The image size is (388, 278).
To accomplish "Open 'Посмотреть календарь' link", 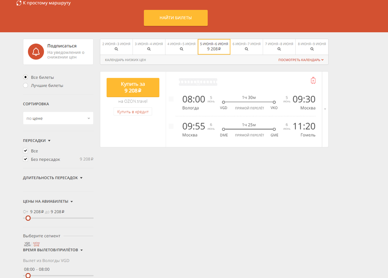I will (x=301, y=60).
